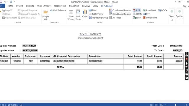Preview the template as RTF
The width and height of the screenshot is (189, 106).
(146, 14)
